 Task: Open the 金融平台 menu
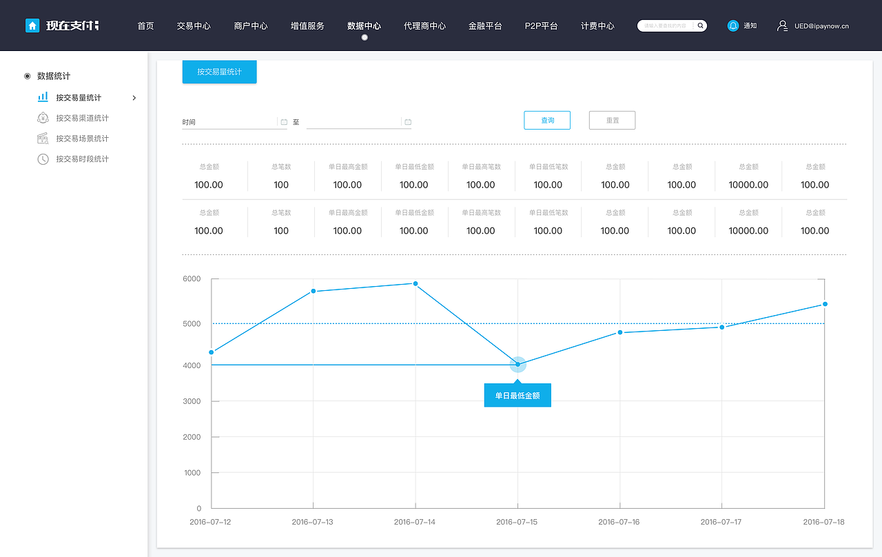click(485, 26)
